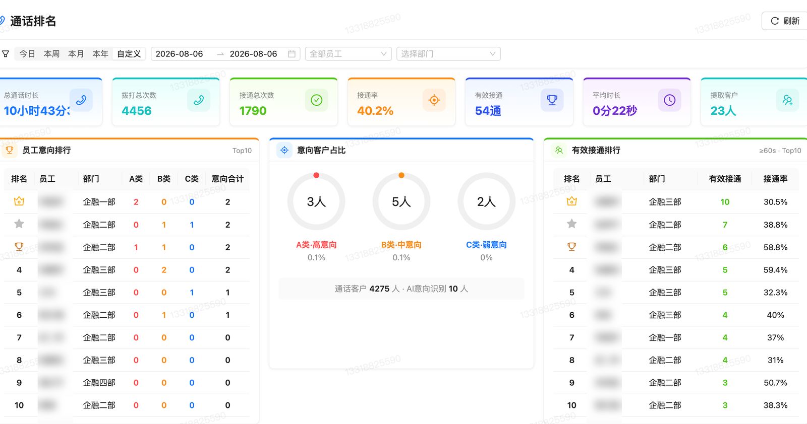The width and height of the screenshot is (807, 424).
Task: Click the 1790 接通总次数 value
Action: [x=253, y=111]
